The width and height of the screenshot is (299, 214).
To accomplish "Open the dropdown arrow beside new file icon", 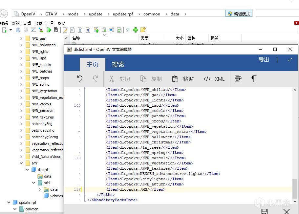I will pos(11,30).
